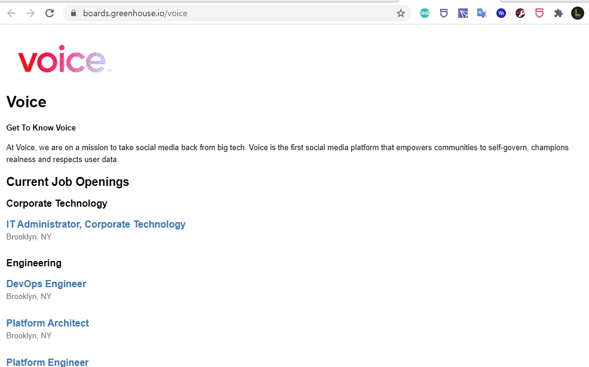589x367 pixels.
Task: Bookmark this page with the star icon
Action: (401, 14)
